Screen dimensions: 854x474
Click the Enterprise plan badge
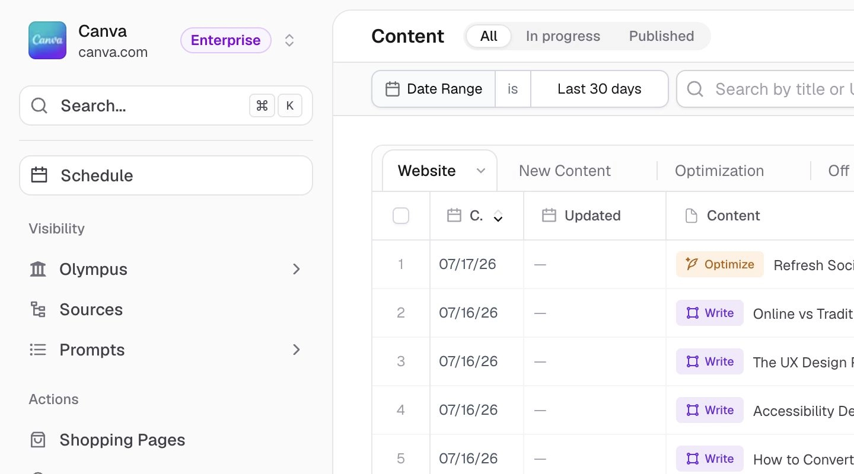pyautogui.click(x=226, y=40)
